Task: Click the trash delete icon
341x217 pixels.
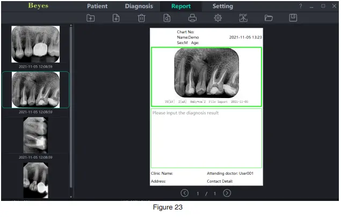Action: tap(141, 18)
